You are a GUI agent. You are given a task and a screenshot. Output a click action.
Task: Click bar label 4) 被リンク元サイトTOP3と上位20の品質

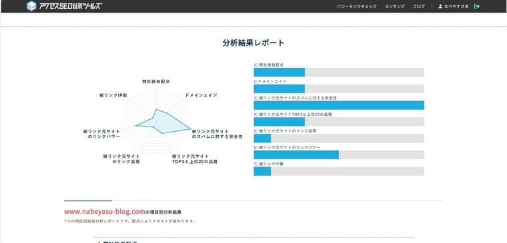[x=293, y=115]
